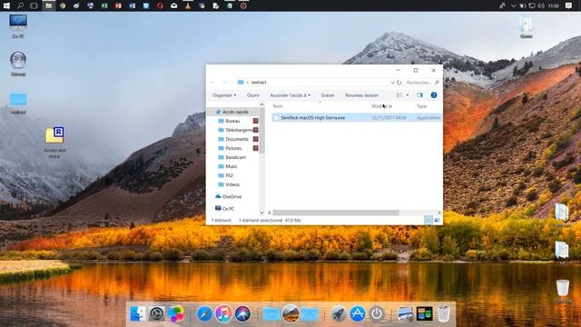Open Windows Start button in top taskbar

[6, 5]
